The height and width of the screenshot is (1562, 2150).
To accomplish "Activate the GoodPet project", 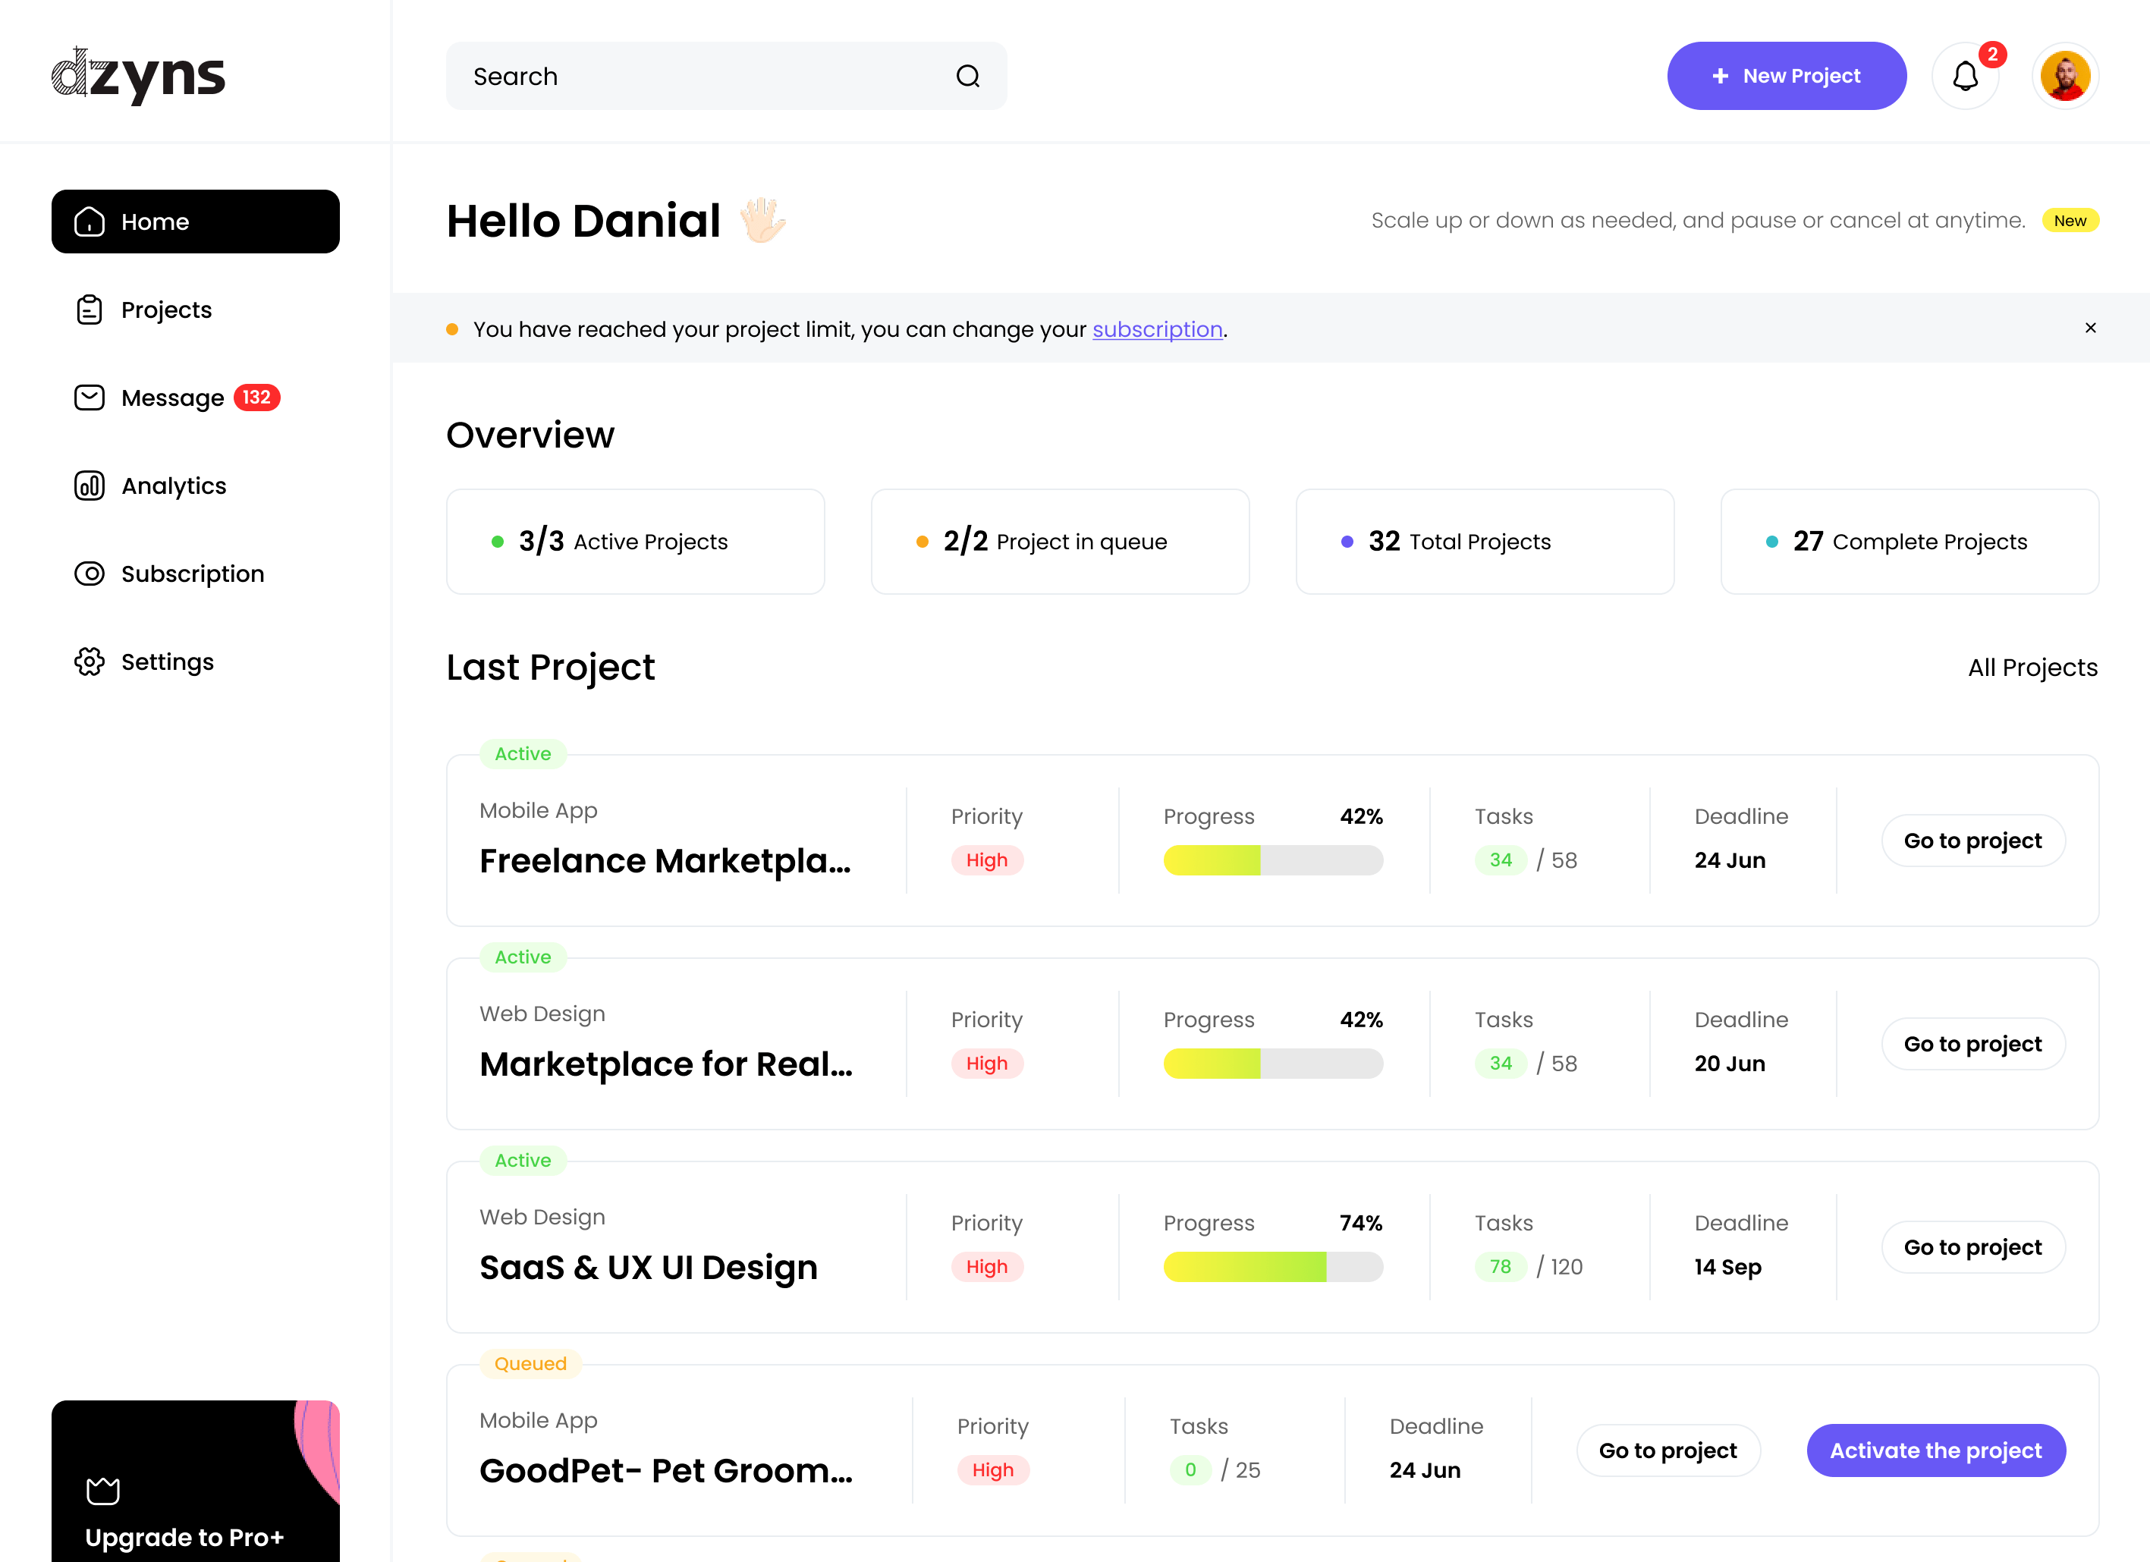I will click(1936, 1450).
